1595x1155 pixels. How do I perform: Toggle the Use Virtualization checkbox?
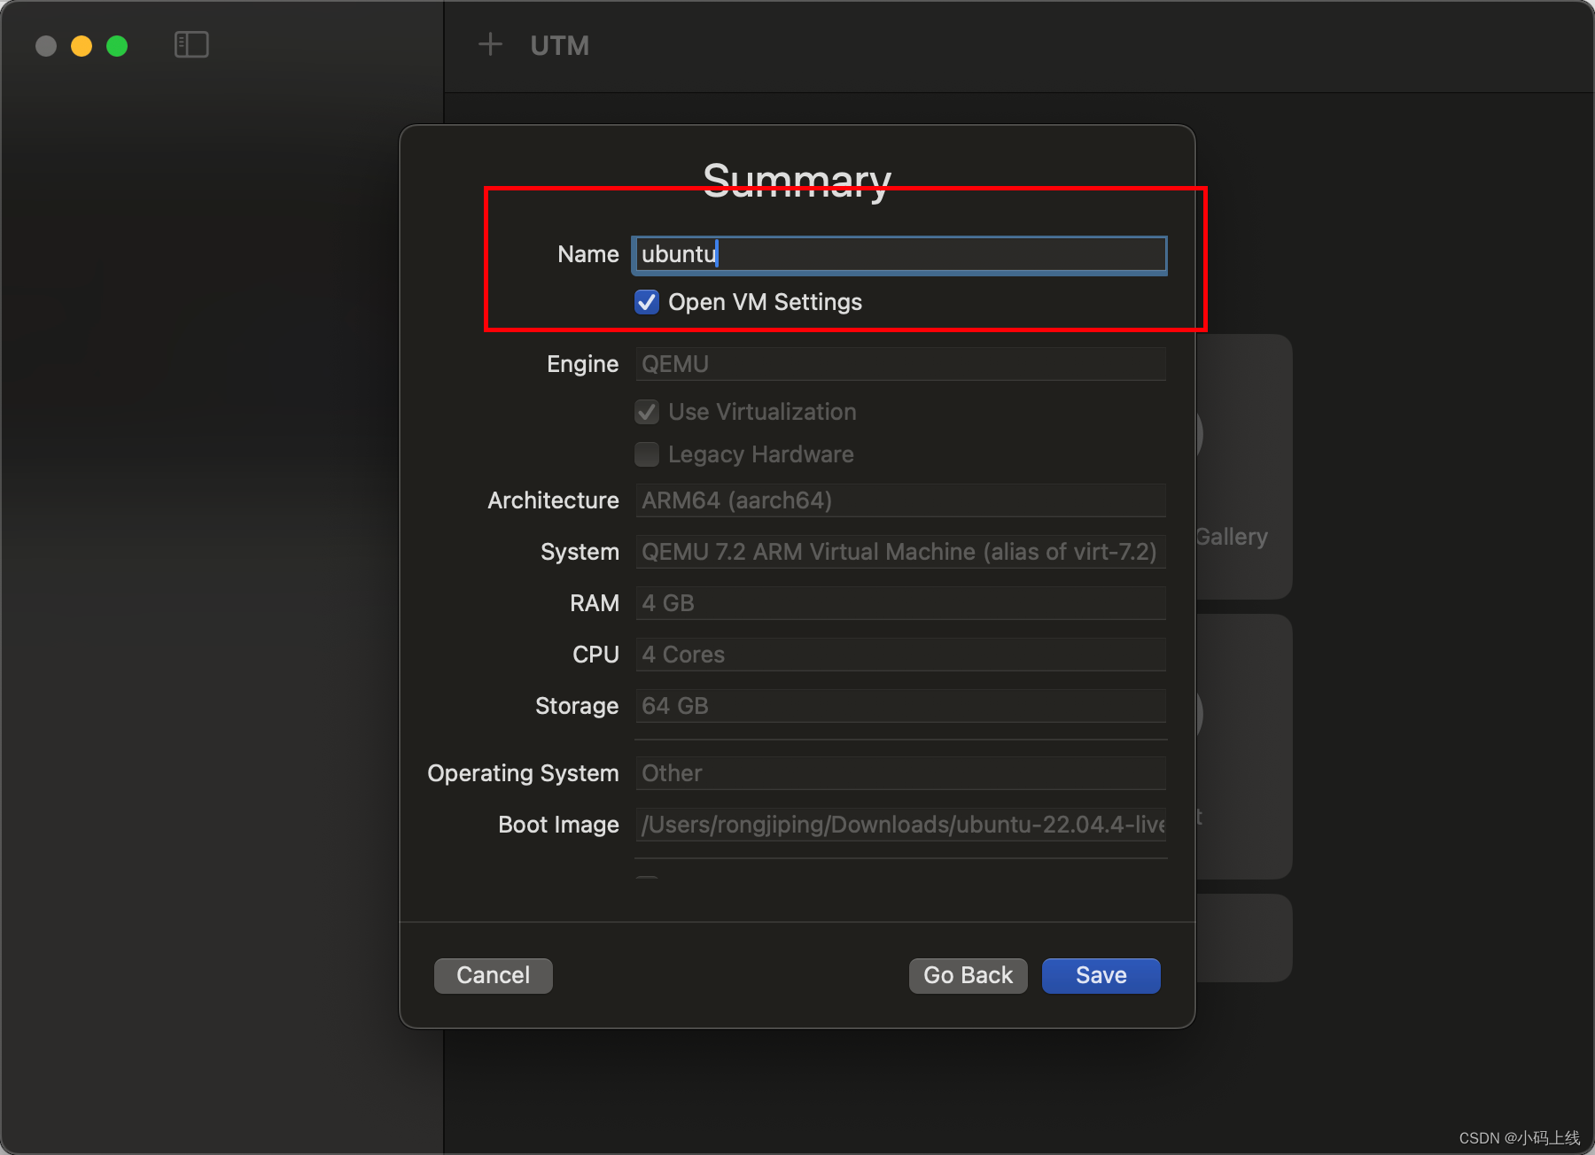pos(647,412)
